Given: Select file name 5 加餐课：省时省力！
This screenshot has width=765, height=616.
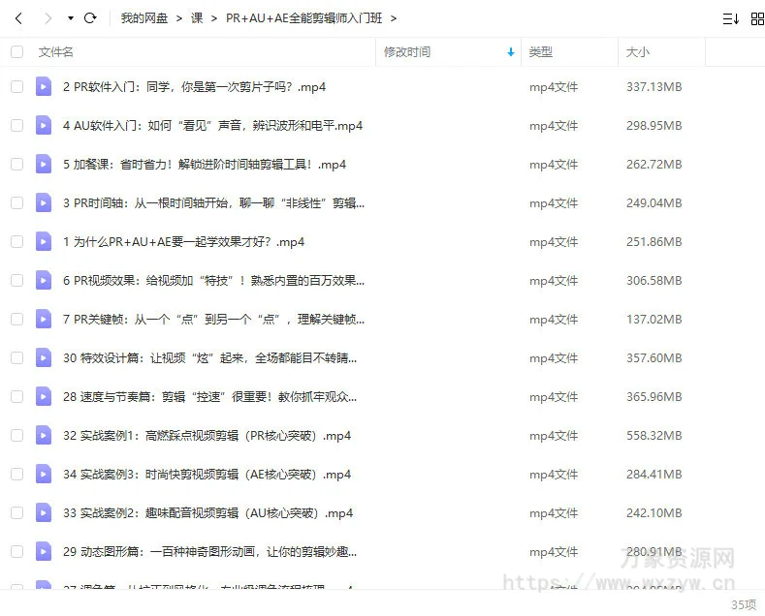Looking at the screenshot, I should click(205, 165).
